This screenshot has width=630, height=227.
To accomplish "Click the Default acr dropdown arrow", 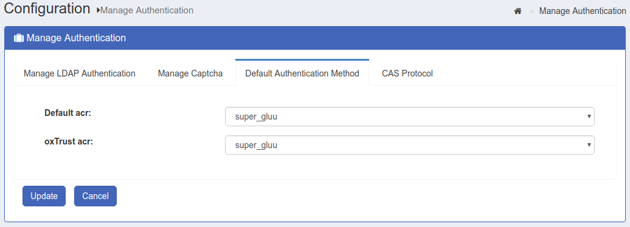I will coord(589,117).
